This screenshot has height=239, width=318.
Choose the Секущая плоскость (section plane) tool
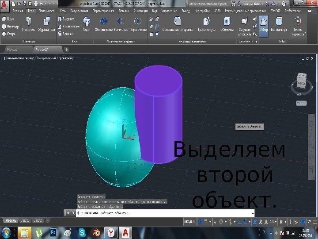pos(244,27)
